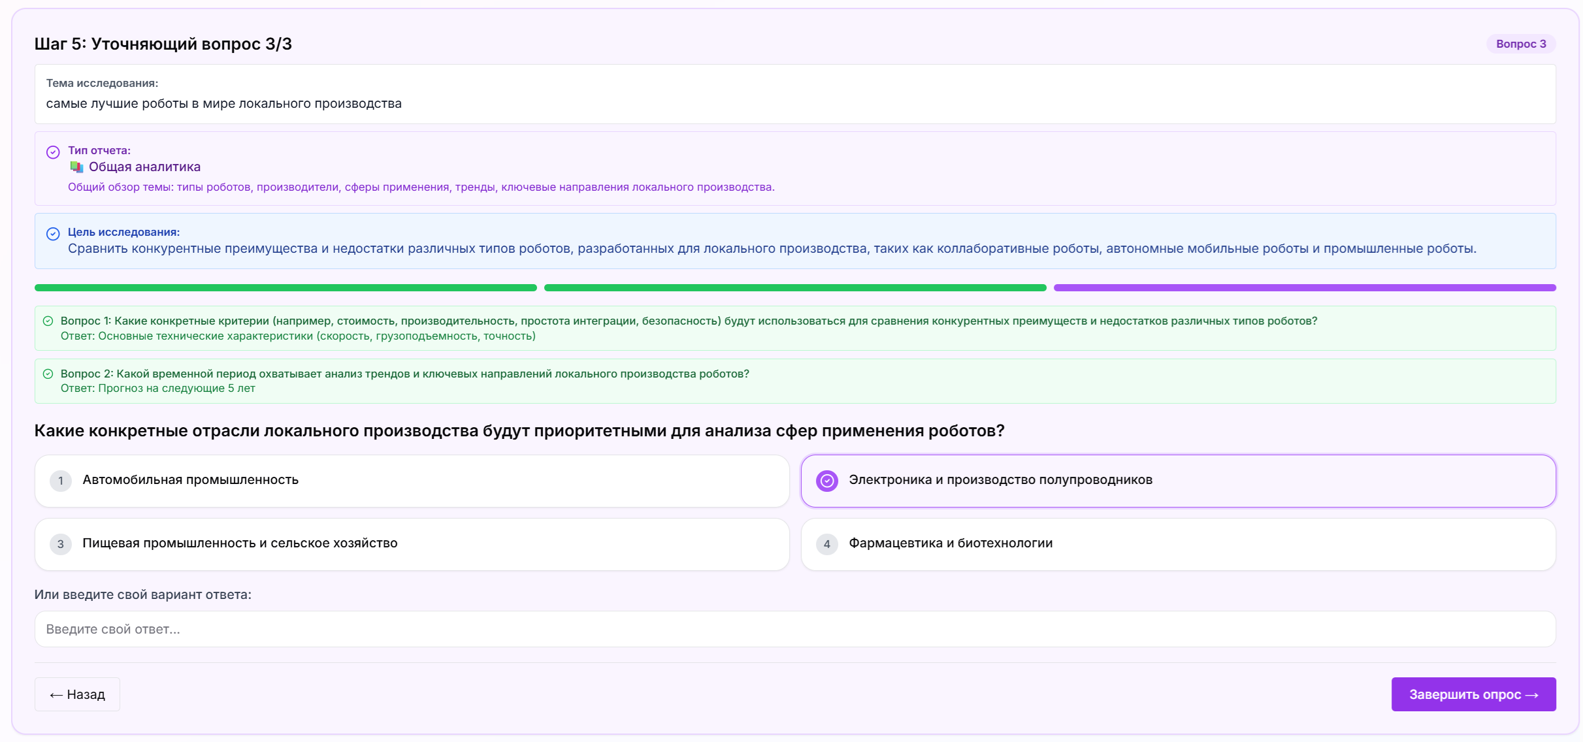Click the Общая аналитика chart icon
This screenshot has height=742, width=1583.
pos(76,167)
